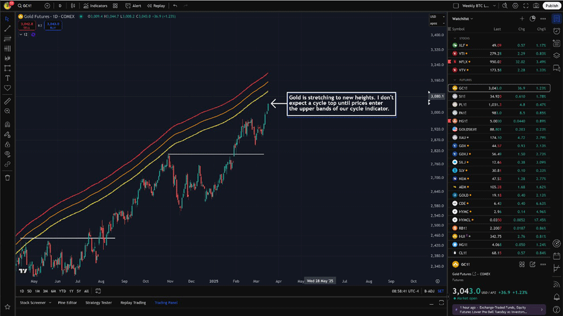This screenshot has width=563, height=316.
Task: Open the USD currency dropdown
Action: tap(434, 17)
